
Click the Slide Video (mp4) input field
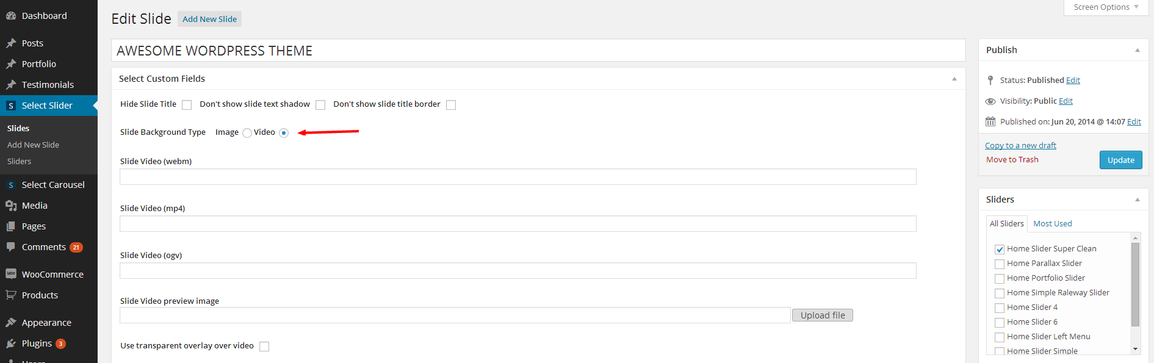517,224
